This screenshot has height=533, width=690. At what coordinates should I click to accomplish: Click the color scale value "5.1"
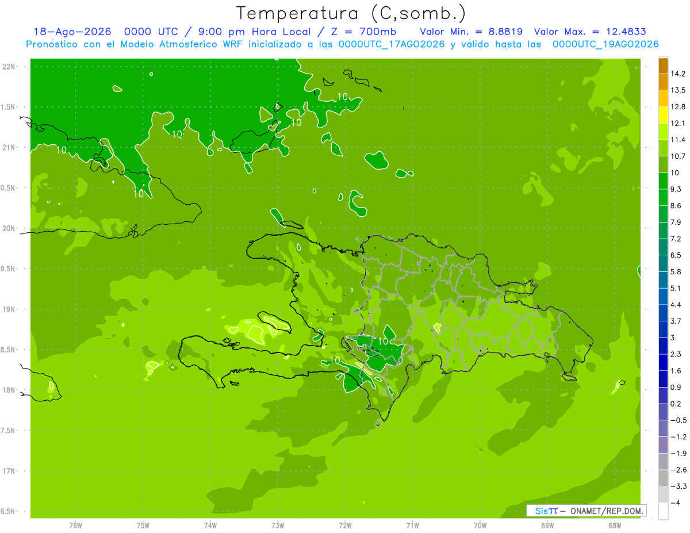click(677, 288)
